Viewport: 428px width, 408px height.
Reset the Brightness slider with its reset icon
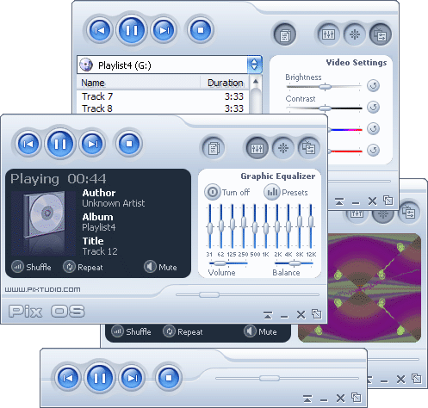373,85
